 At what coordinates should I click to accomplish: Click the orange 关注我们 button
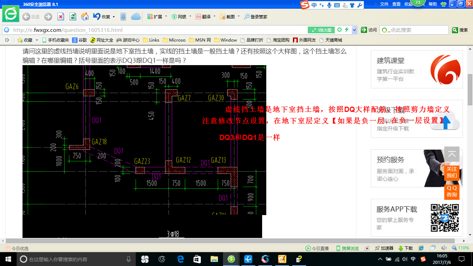(x=452, y=172)
